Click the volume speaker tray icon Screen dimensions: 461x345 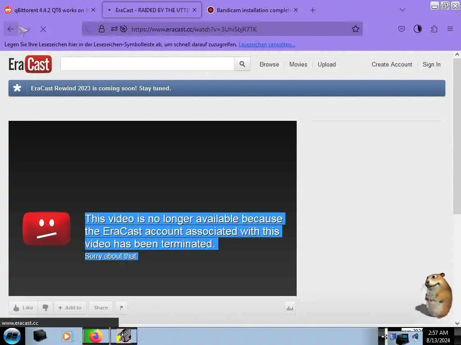416,336
